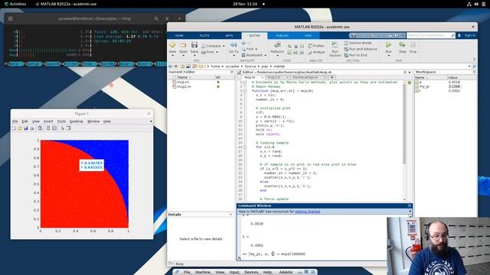
Task: Click the New file icon in MATLAB toolstrip
Action: [172, 45]
